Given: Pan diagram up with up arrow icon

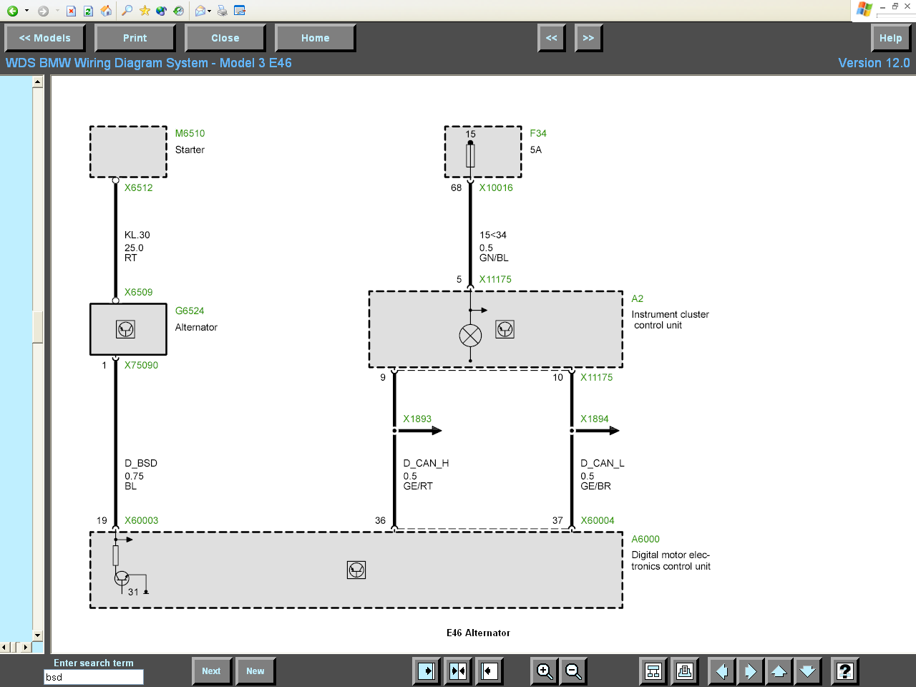Looking at the screenshot, I should 779,671.
